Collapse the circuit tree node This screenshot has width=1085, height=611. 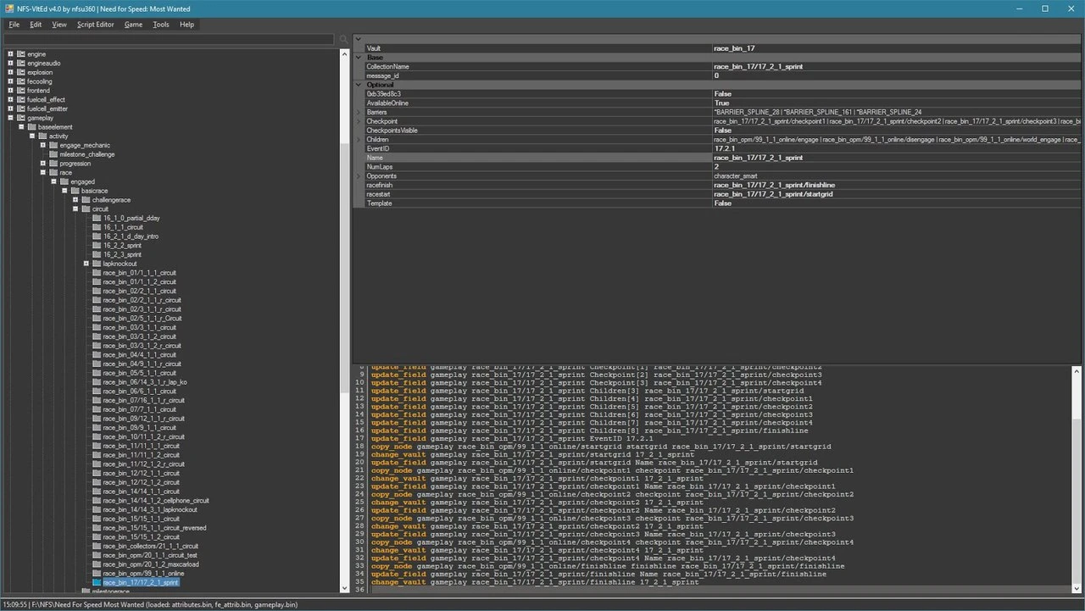pyautogui.click(x=75, y=208)
